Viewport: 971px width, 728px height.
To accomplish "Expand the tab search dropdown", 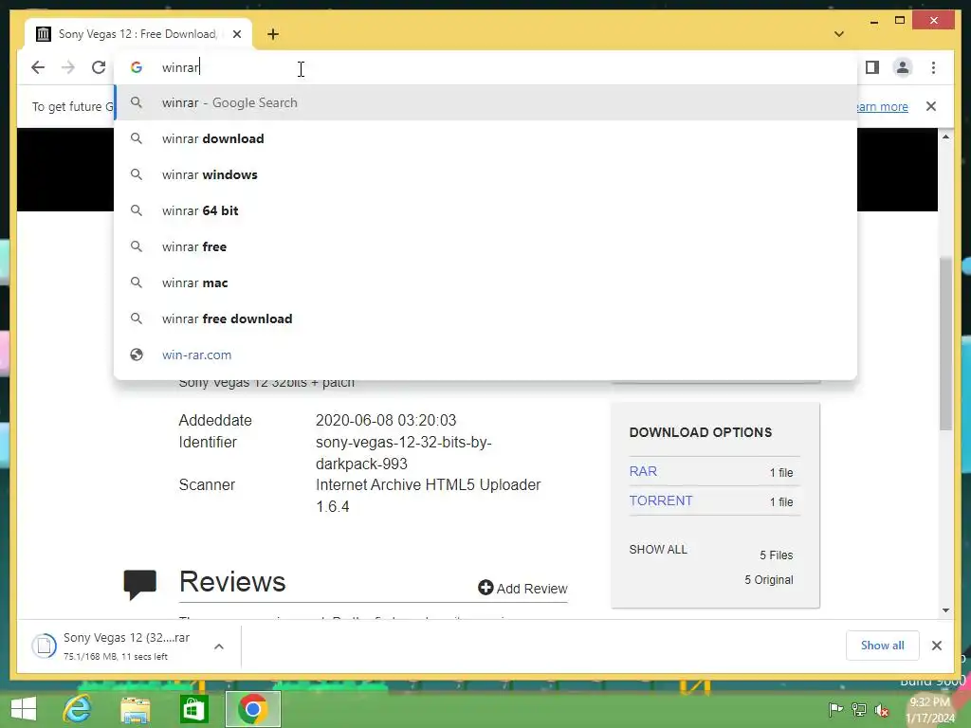I will point(838,34).
